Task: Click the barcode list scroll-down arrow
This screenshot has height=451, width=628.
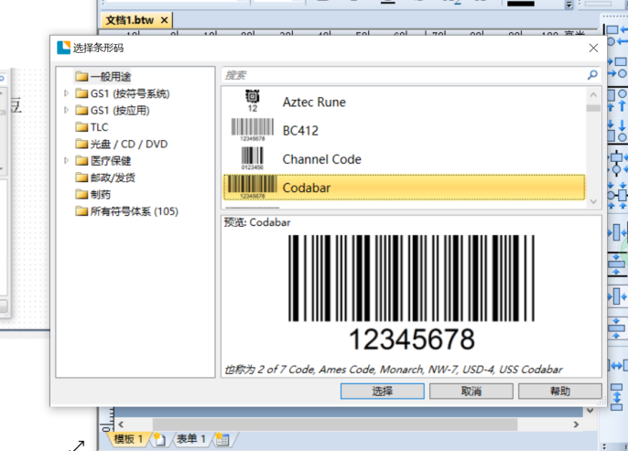Action: coord(593,201)
